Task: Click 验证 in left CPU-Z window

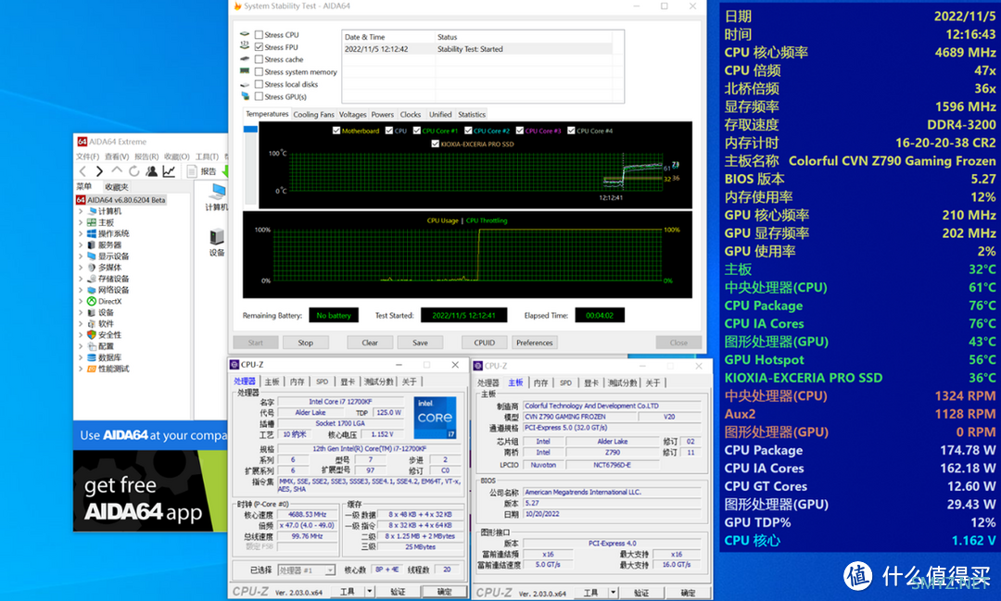Action: click(399, 592)
